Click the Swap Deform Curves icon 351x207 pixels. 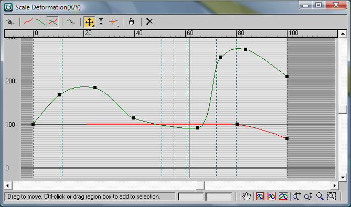click(71, 22)
